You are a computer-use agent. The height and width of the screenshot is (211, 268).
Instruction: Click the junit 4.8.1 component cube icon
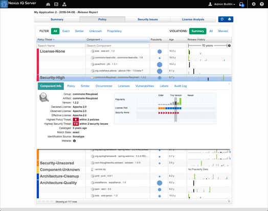93,176
